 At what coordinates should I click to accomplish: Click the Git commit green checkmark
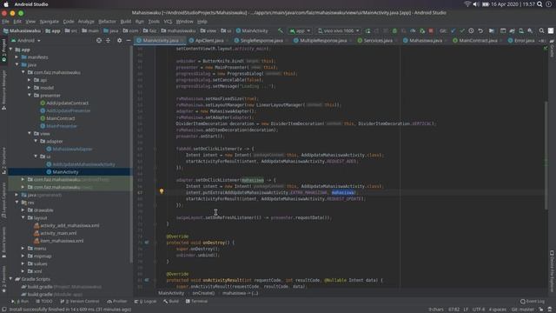[461, 31]
